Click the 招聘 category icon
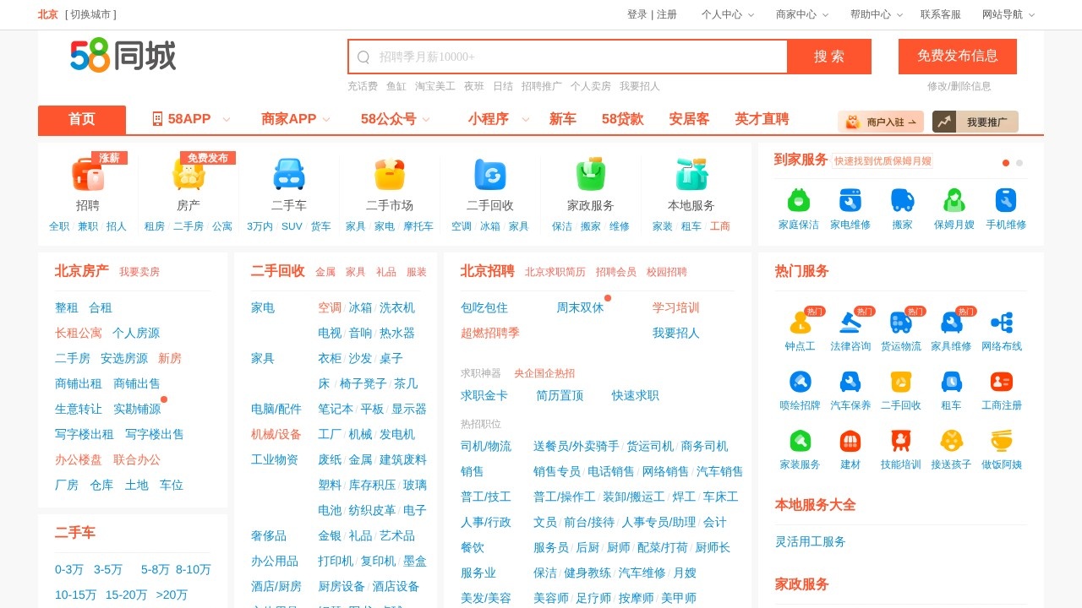This screenshot has width=1082, height=608. click(88, 175)
